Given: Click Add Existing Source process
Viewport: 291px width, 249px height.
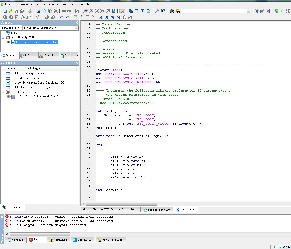Looking at the screenshot, I should click(x=29, y=73).
